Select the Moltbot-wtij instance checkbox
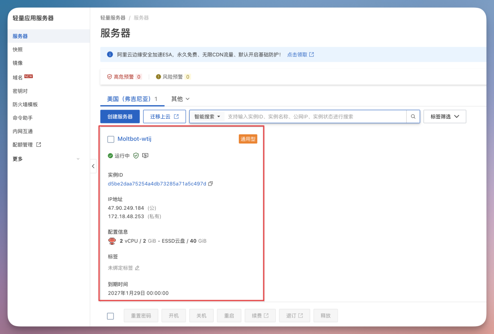 tap(110, 139)
